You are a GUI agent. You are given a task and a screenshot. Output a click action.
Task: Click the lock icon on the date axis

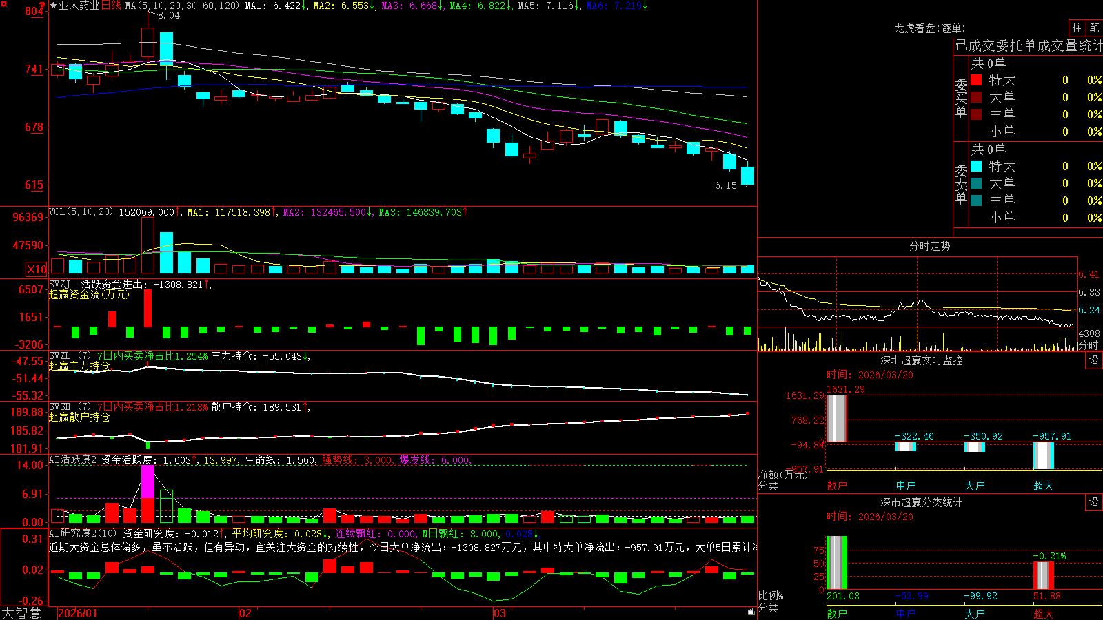pyautogui.click(x=751, y=611)
